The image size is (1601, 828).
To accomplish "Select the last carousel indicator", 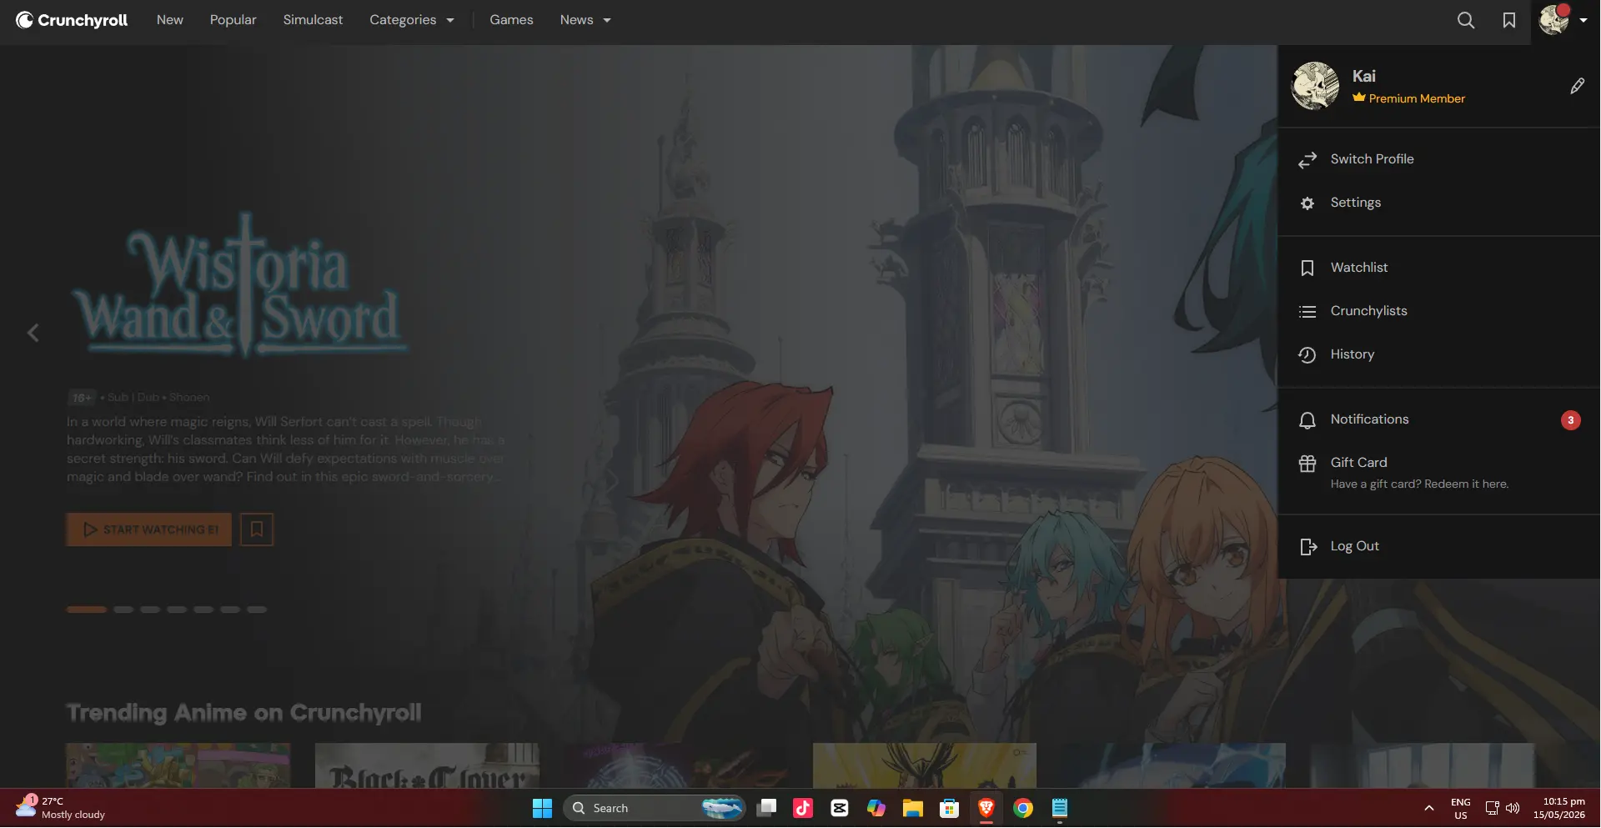I will pos(257,610).
